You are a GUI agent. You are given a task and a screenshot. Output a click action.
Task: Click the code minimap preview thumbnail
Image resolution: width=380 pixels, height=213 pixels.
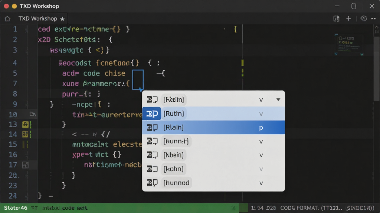[349, 44]
